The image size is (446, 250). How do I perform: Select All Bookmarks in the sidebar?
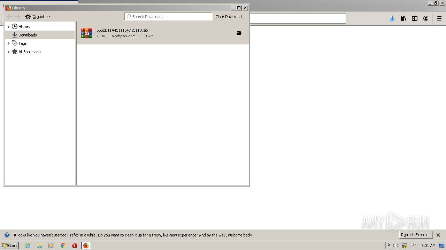pos(30,52)
